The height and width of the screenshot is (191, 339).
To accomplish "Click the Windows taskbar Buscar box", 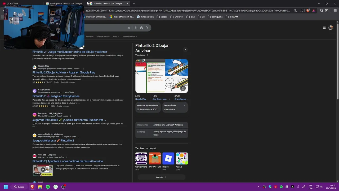I will pyautogui.click(x=19, y=187).
